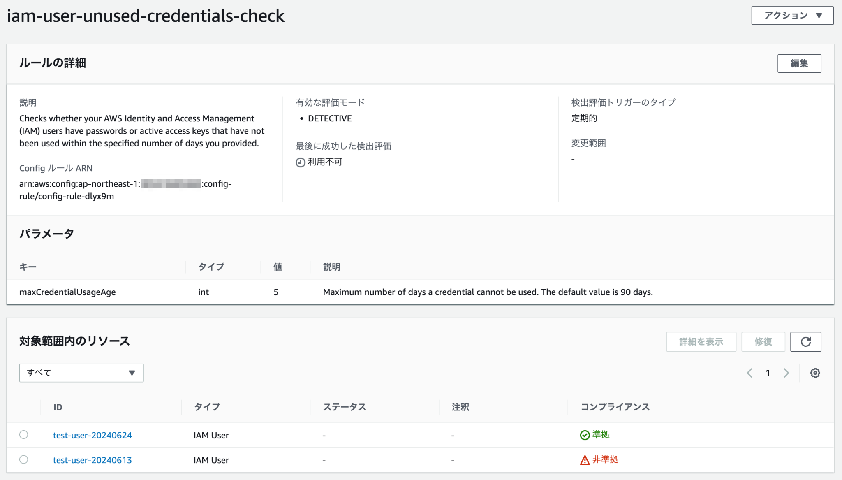Click the 修復 remediation button
This screenshot has width=842, height=480.
[763, 341]
